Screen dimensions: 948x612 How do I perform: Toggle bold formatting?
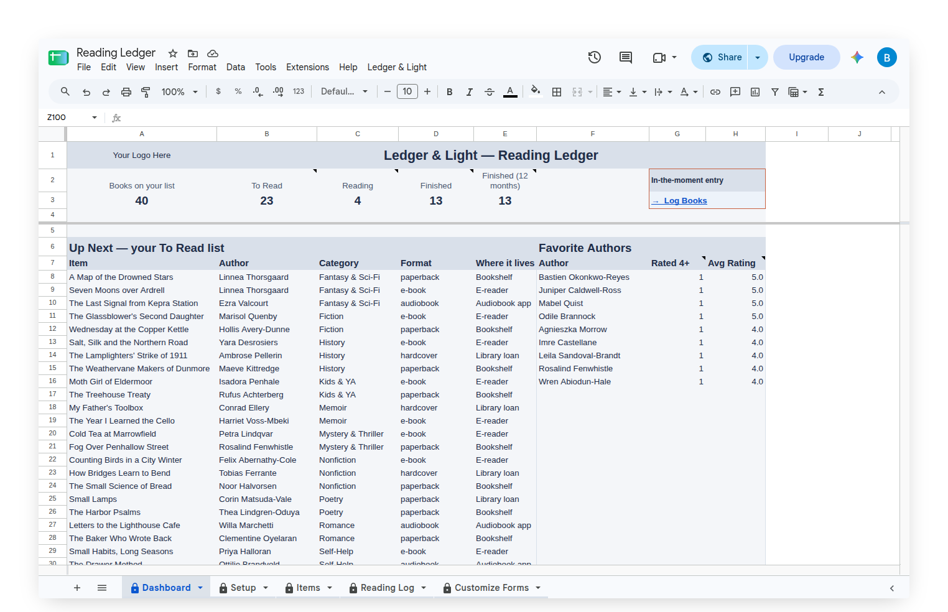coord(450,92)
